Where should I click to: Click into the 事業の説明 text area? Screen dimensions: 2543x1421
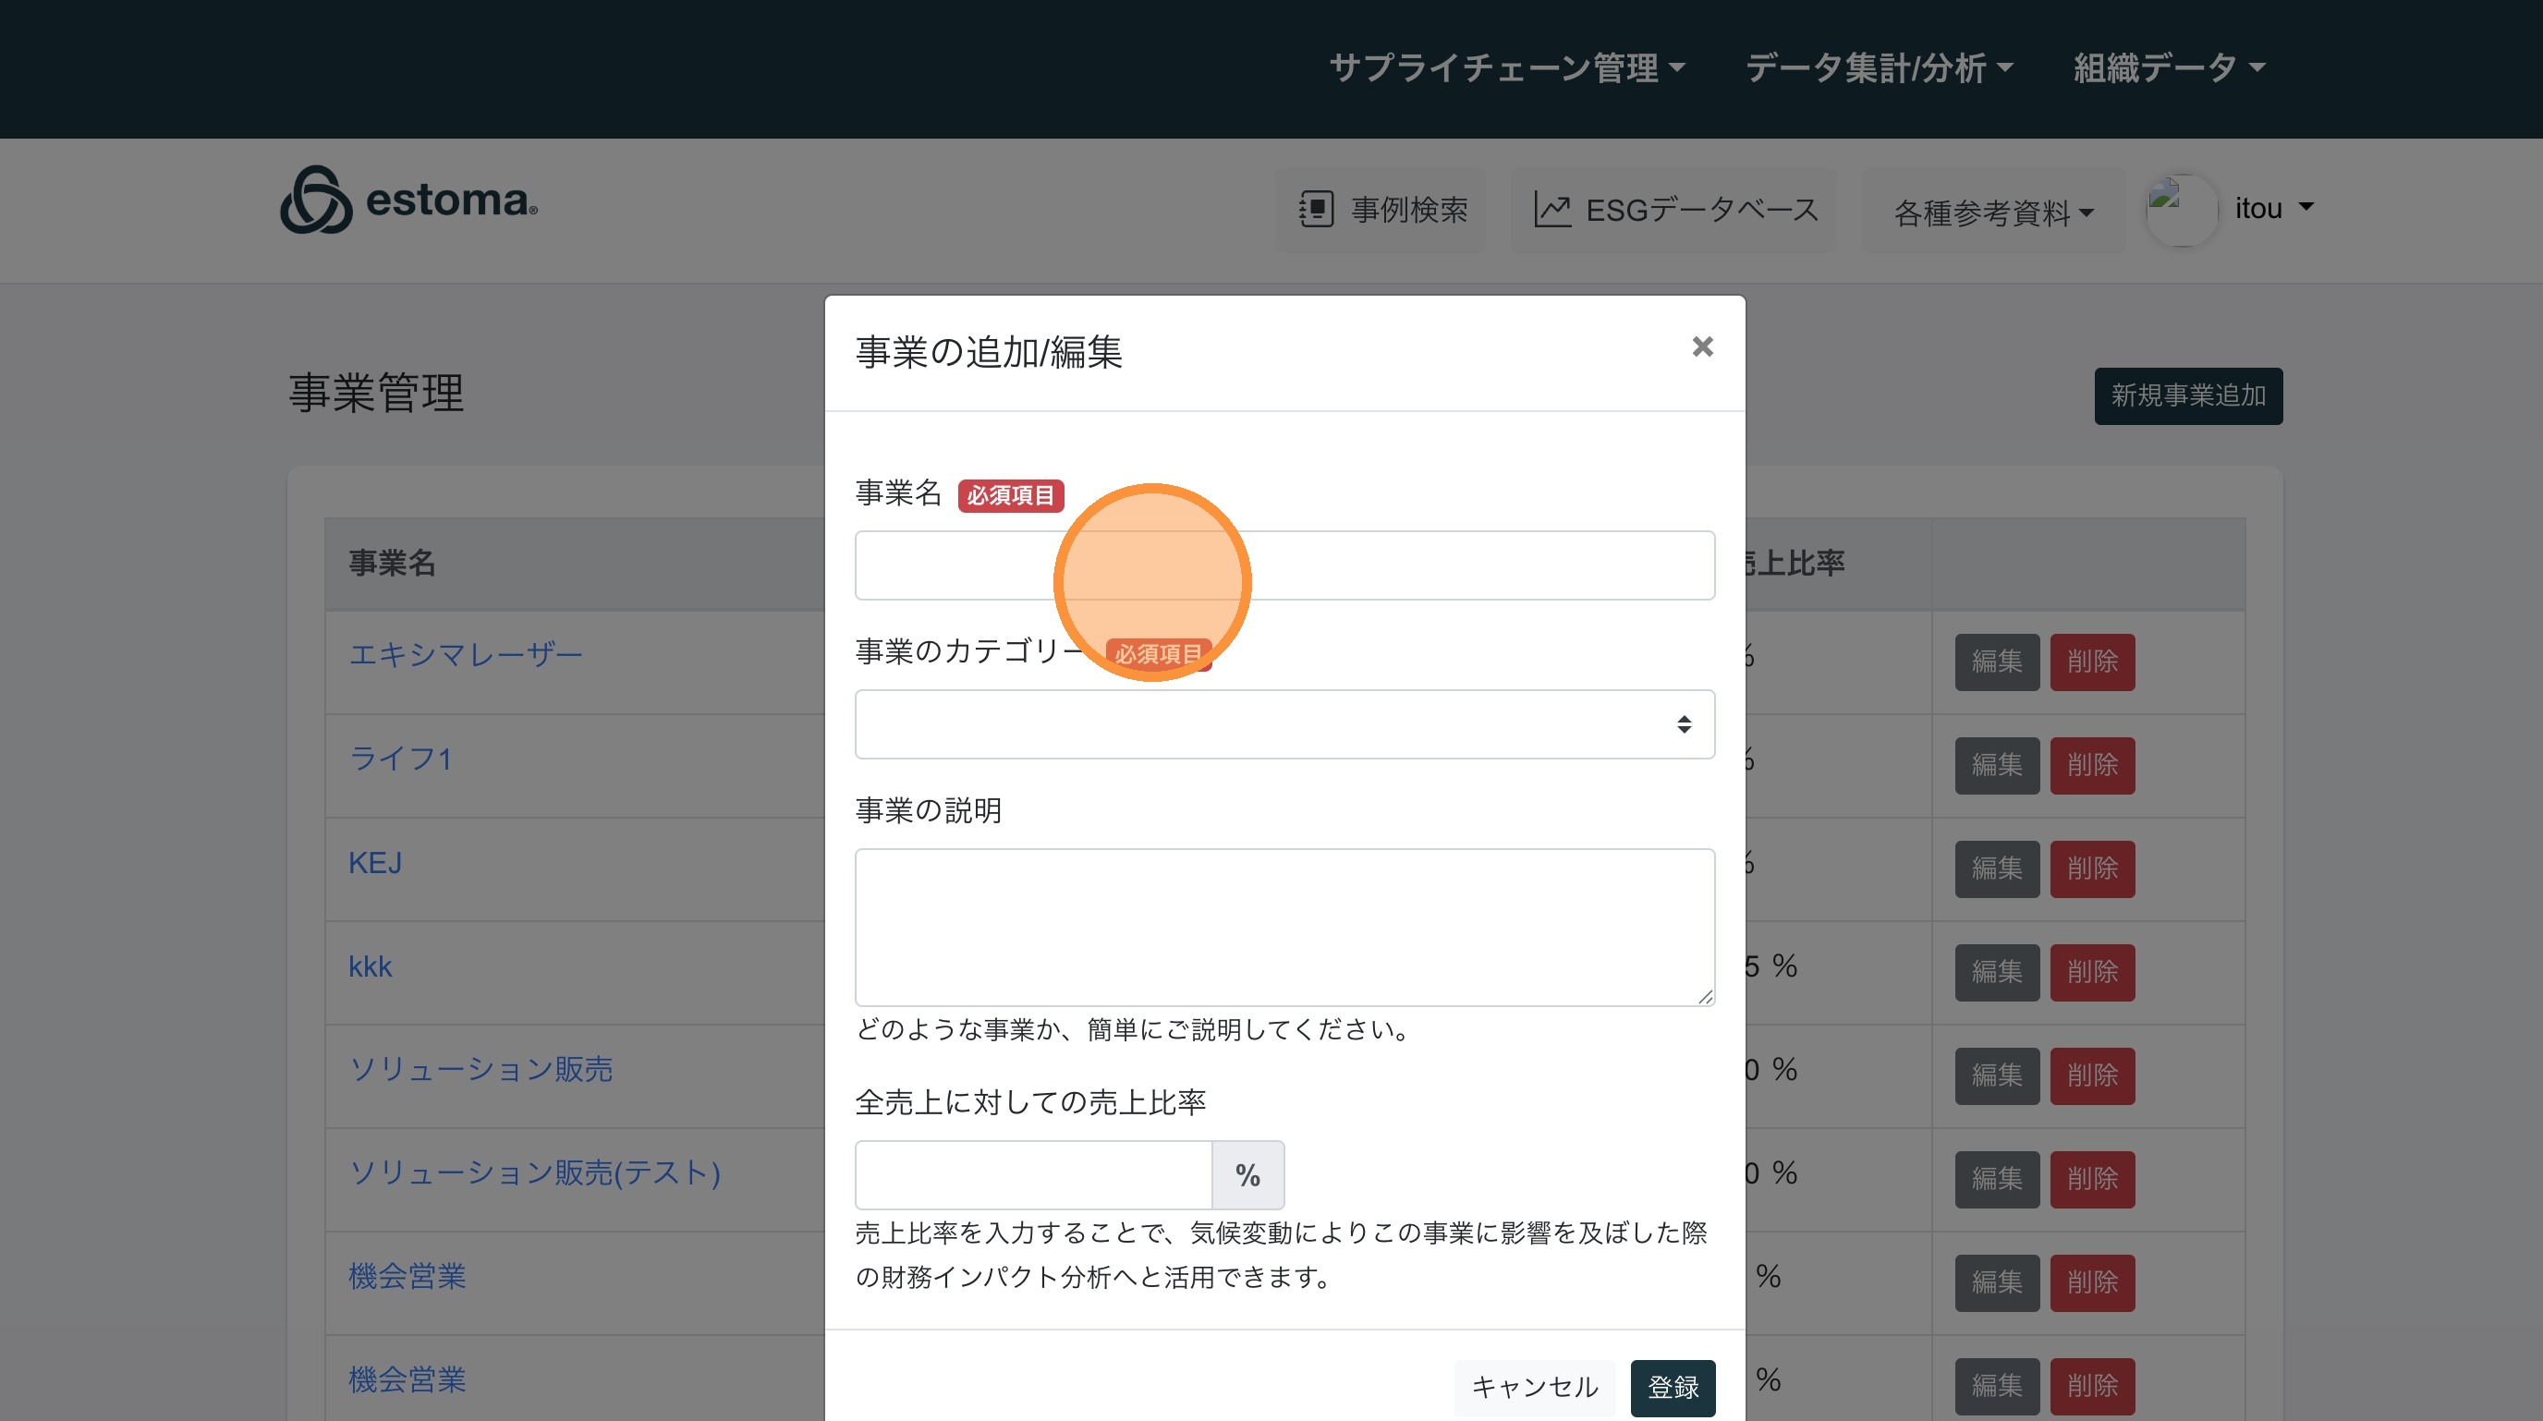[x=1284, y=928]
